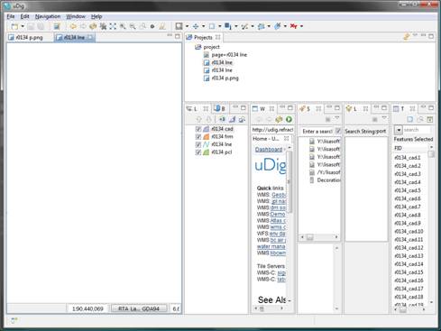Toggle visibility of r0134 fom layer
Image resolution: width=441 pixels, height=331 pixels.
(198, 137)
